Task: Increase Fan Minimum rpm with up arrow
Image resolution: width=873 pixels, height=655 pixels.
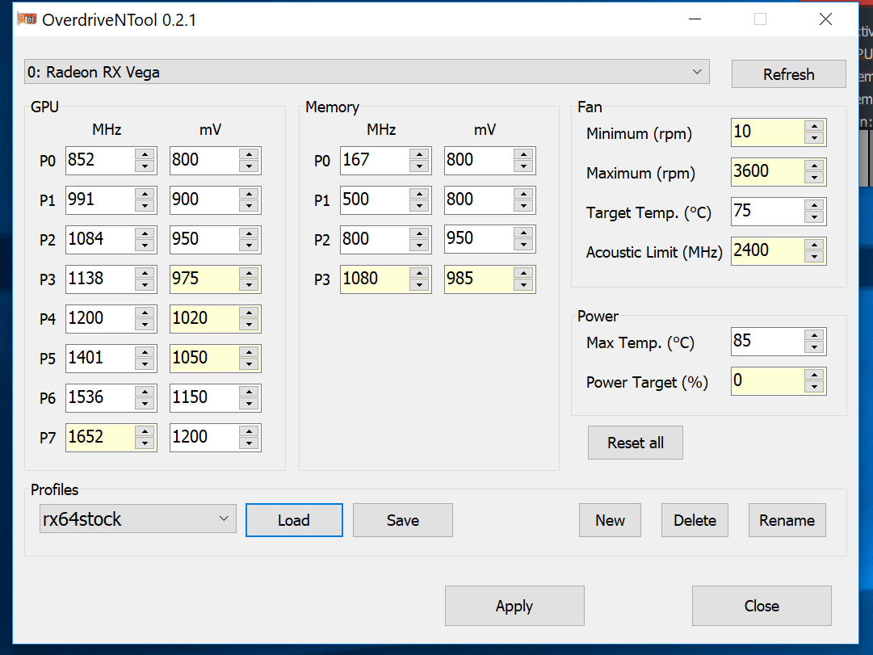Action: coord(814,127)
